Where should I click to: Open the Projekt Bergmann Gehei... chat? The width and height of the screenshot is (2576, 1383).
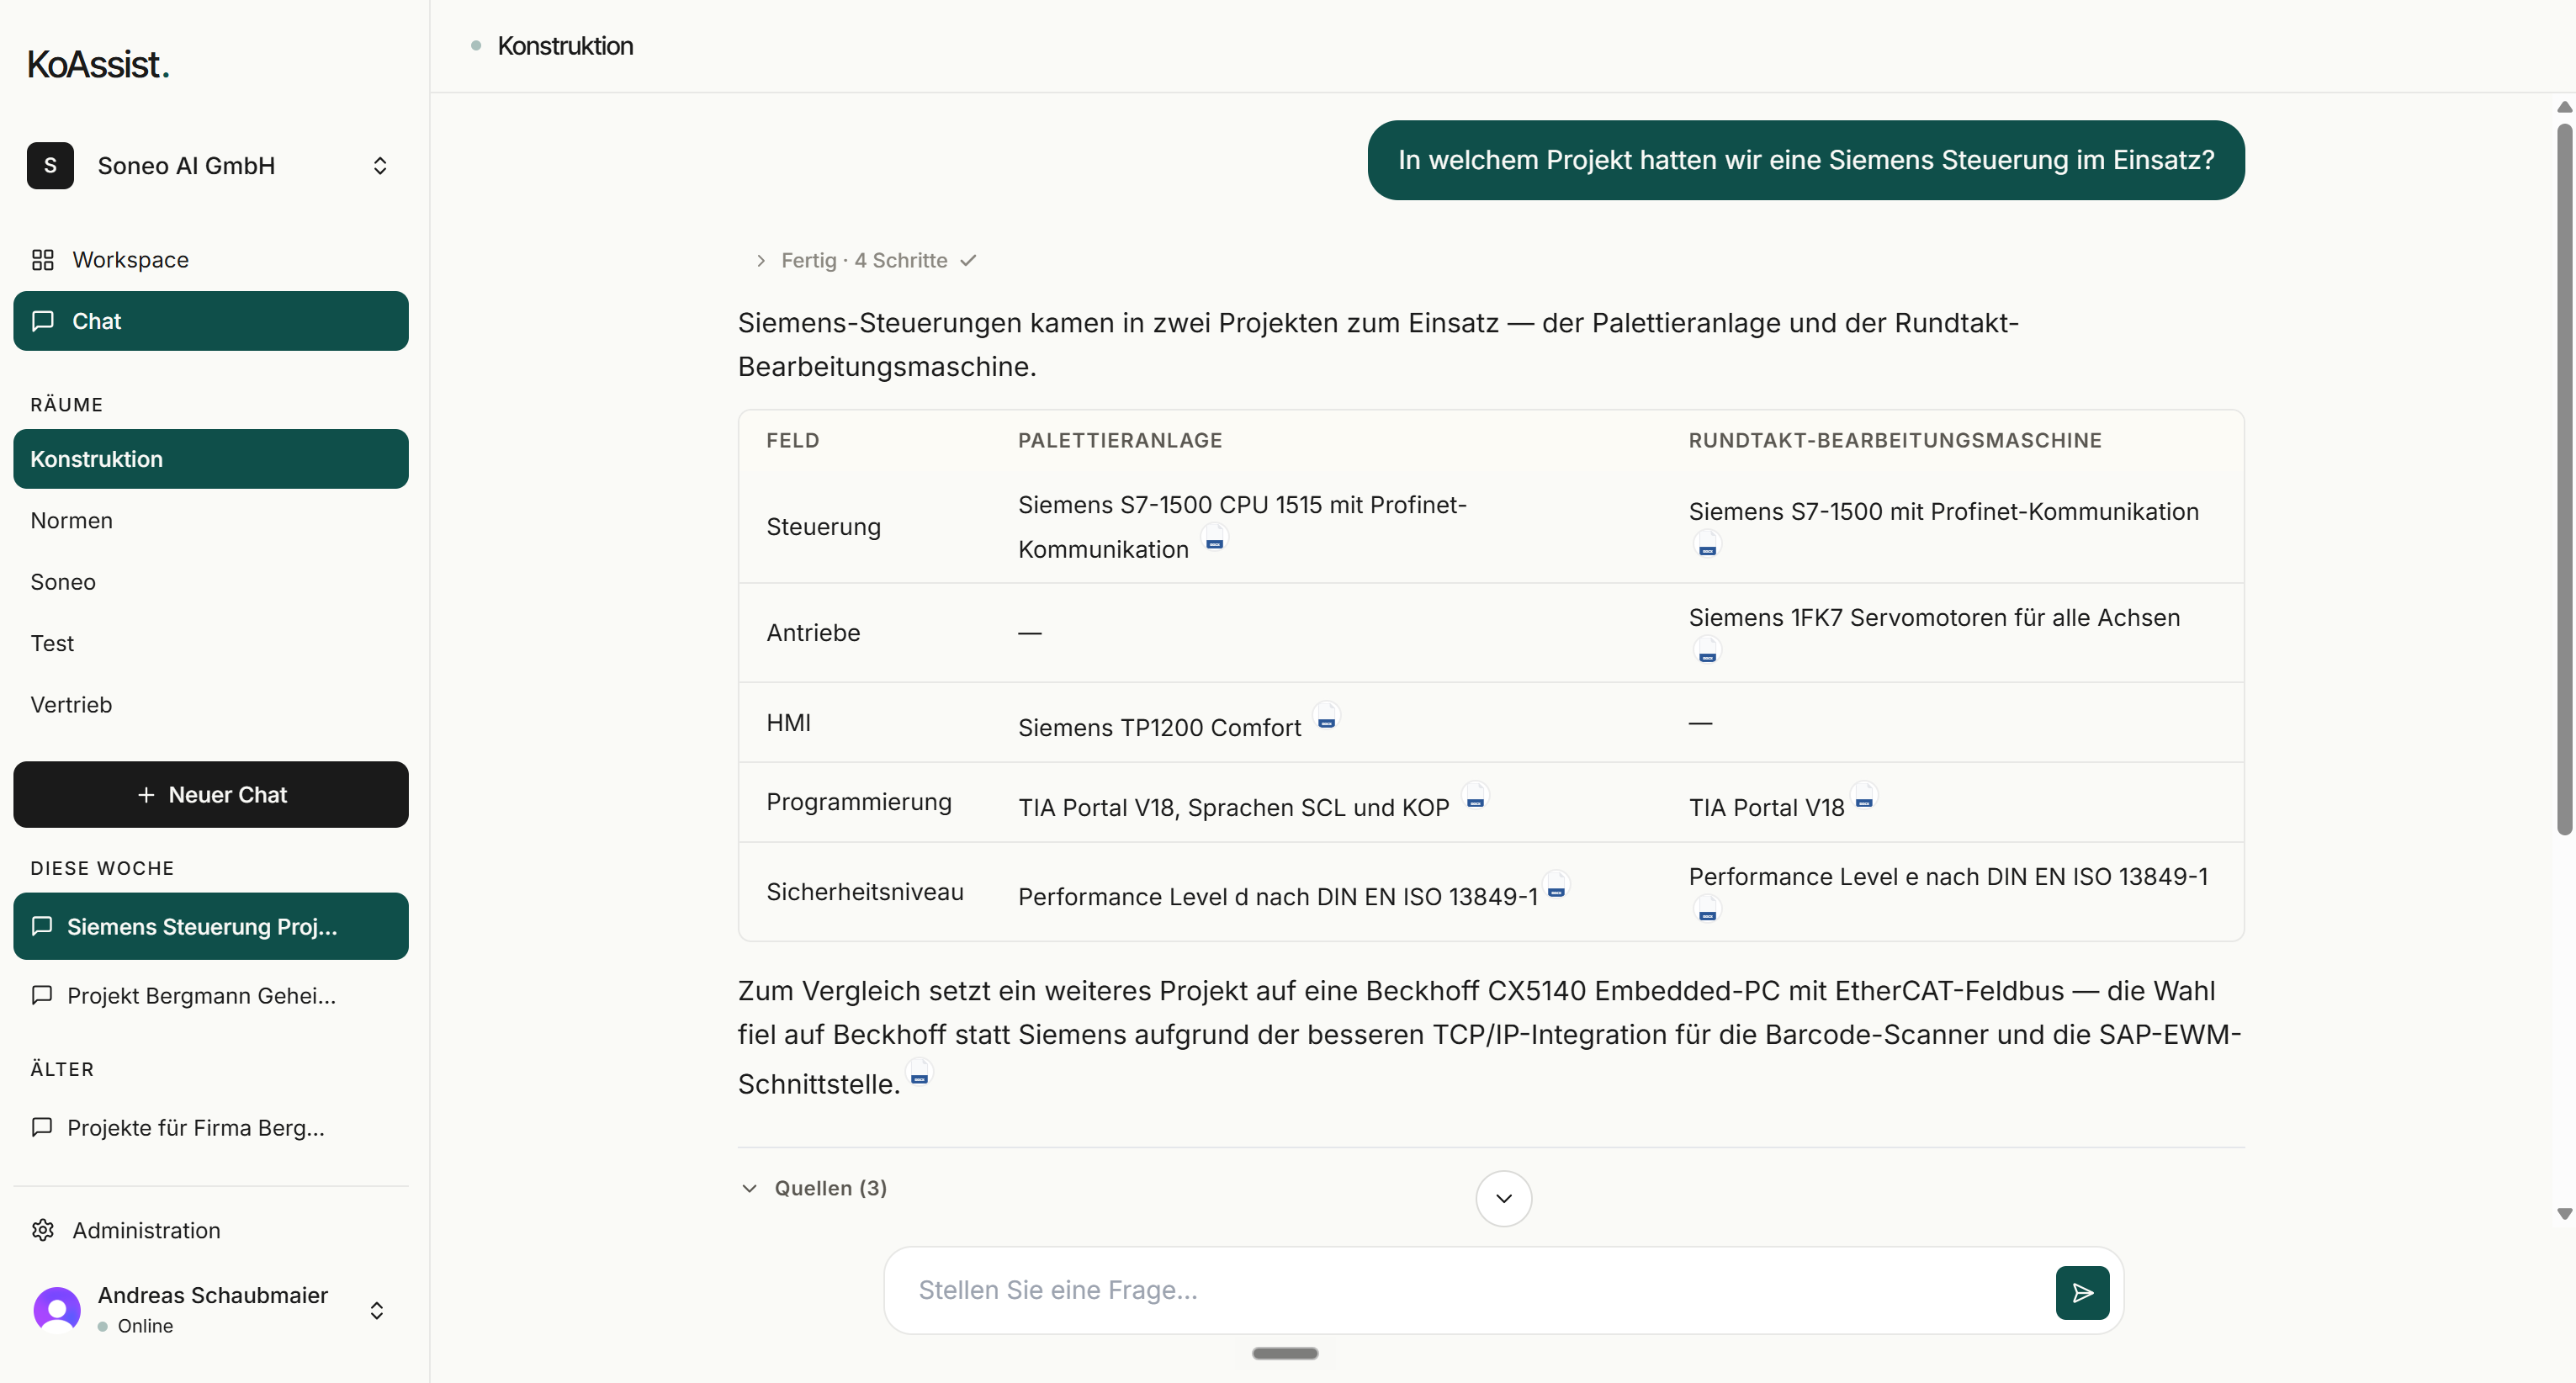211,995
